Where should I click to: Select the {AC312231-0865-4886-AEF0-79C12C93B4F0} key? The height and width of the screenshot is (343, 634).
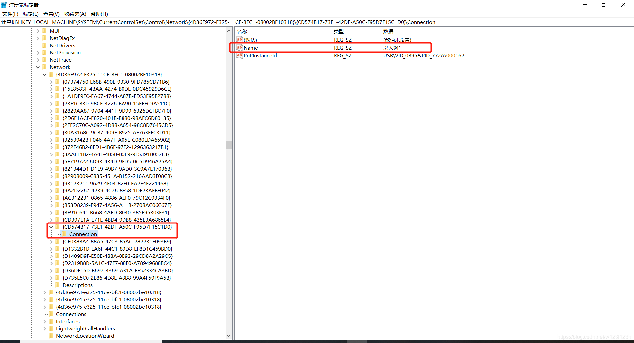[x=117, y=198]
